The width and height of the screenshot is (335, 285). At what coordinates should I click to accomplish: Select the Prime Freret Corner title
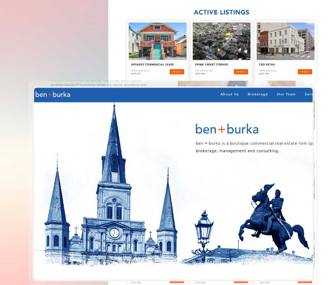(x=211, y=65)
